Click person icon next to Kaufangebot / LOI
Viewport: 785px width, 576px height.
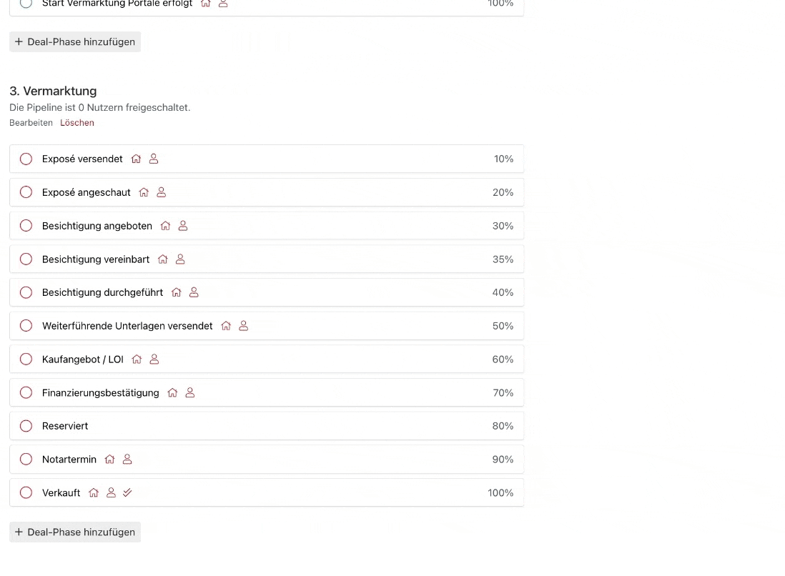point(154,359)
